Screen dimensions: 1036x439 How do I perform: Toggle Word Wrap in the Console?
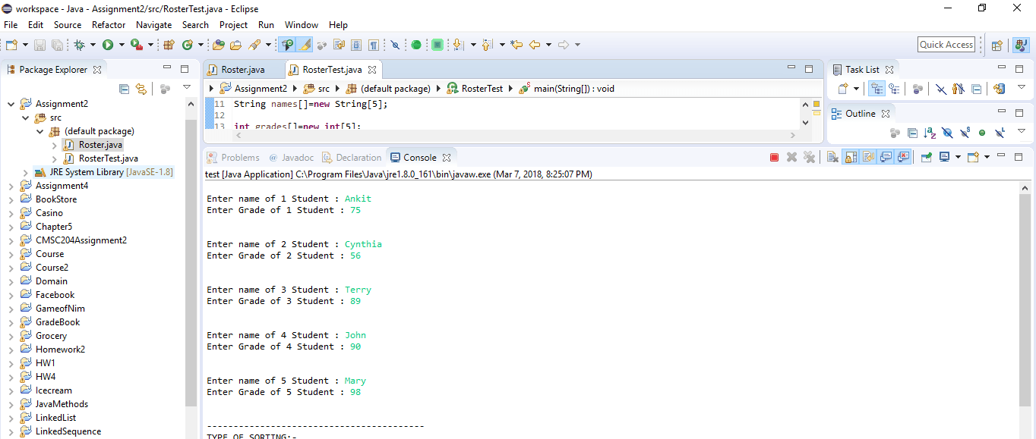[867, 157]
